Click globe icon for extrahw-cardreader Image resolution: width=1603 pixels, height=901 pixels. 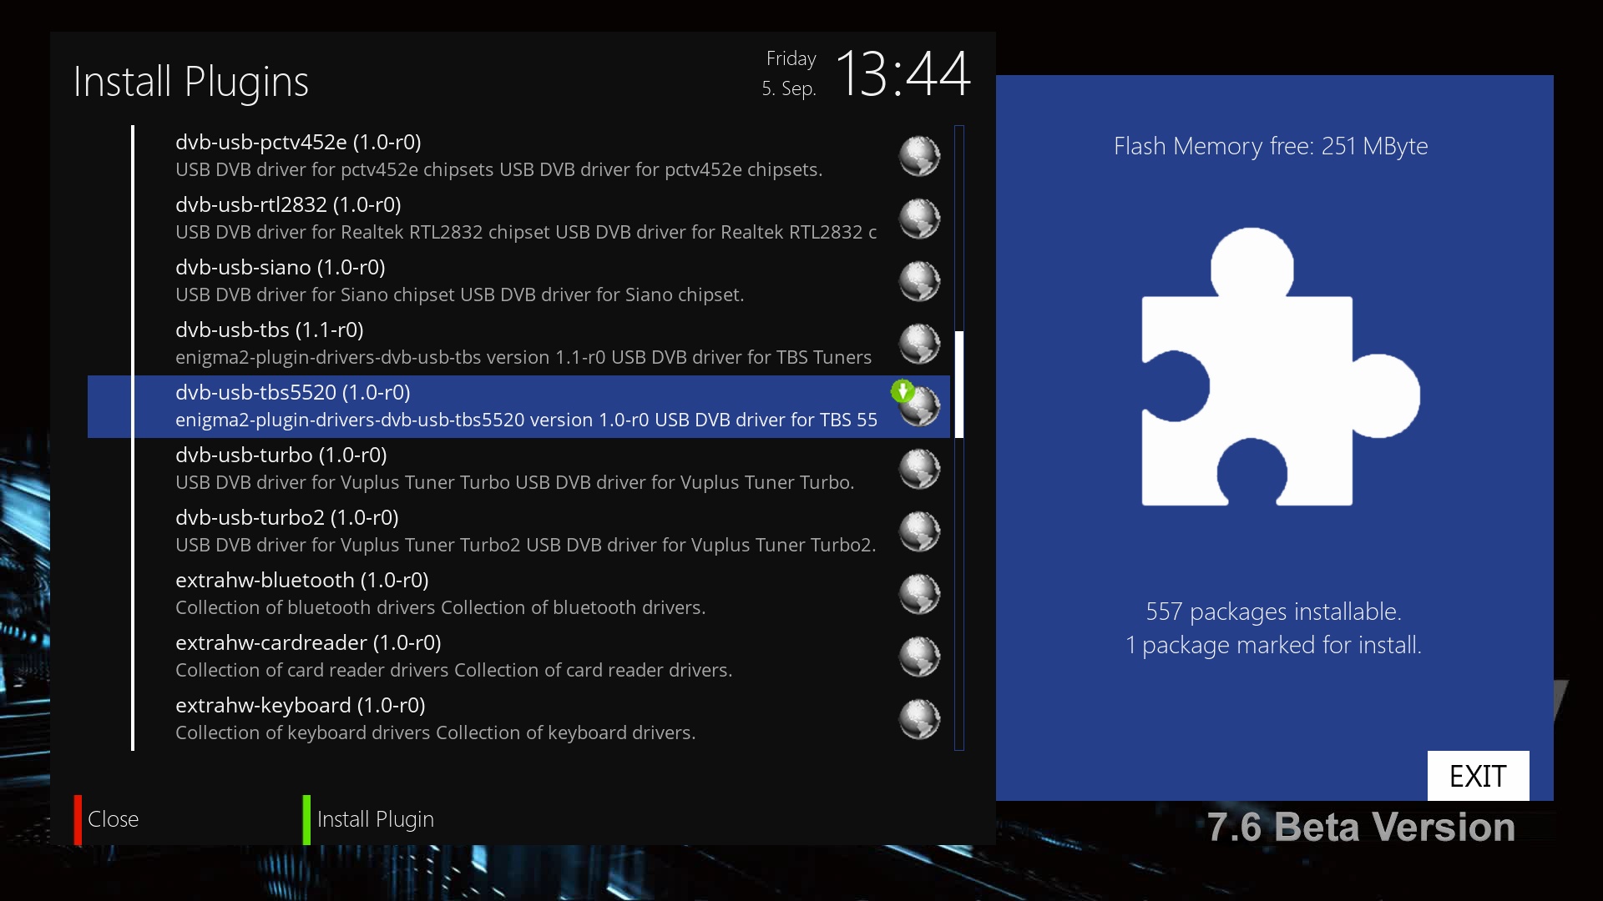pos(919,657)
